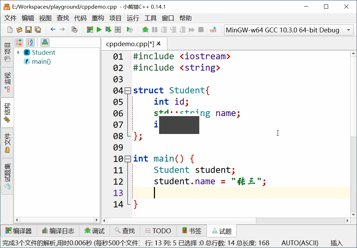Pause program execution
Image resolution: width=357 pixels, height=248 pixels.
pyautogui.click(x=155, y=30)
